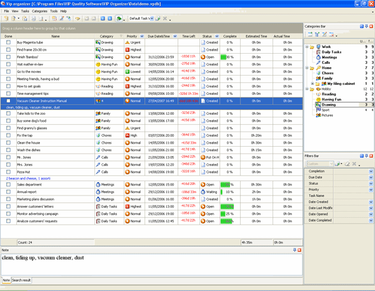Select the Meetings category in the tree
Screen dimensions: 375x291
tap(329, 57)
